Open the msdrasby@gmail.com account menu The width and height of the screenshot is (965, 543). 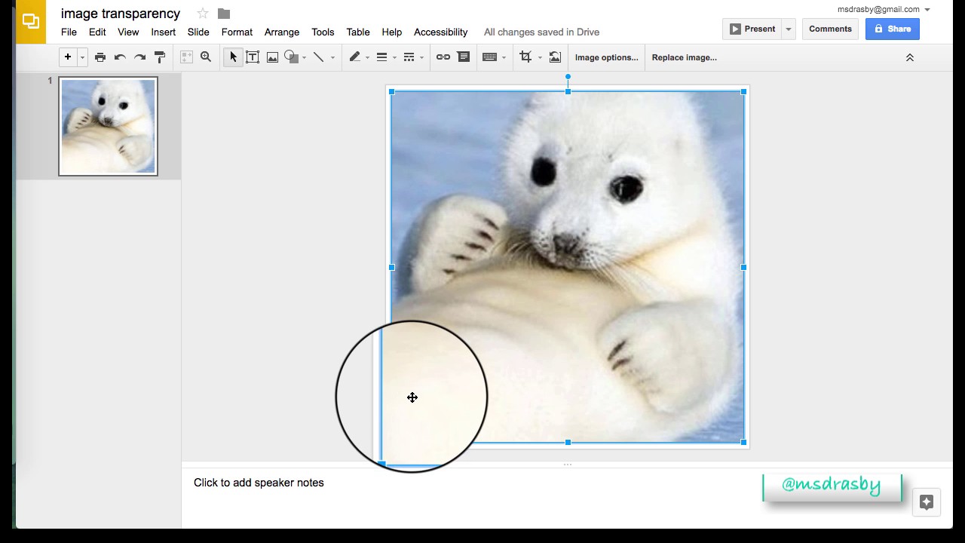(884, 9)
